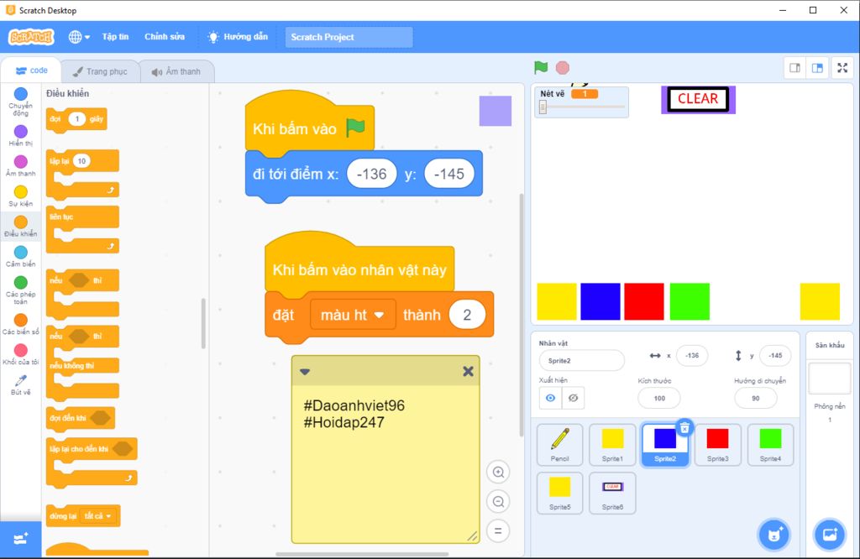The width and height of the screenshot is (860, 559).
Task: Click the blue square on stage
Action: tap(600, 301)
